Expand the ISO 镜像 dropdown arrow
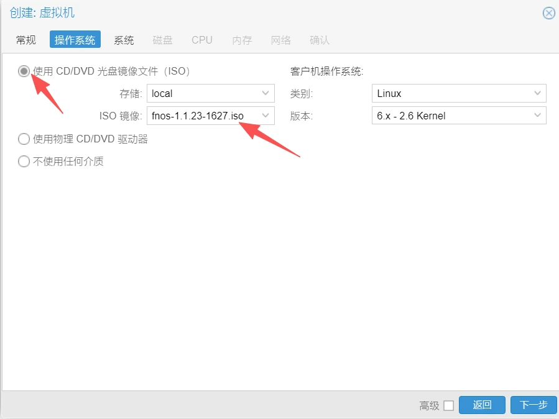 pyautogui.click(x=266, y=116)
